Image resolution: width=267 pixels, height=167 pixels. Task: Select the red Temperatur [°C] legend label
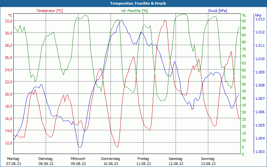[x=49, y=11]
